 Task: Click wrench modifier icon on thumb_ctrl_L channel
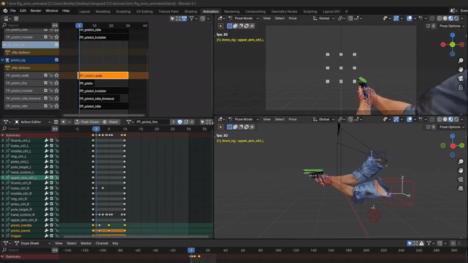point(46,140)
